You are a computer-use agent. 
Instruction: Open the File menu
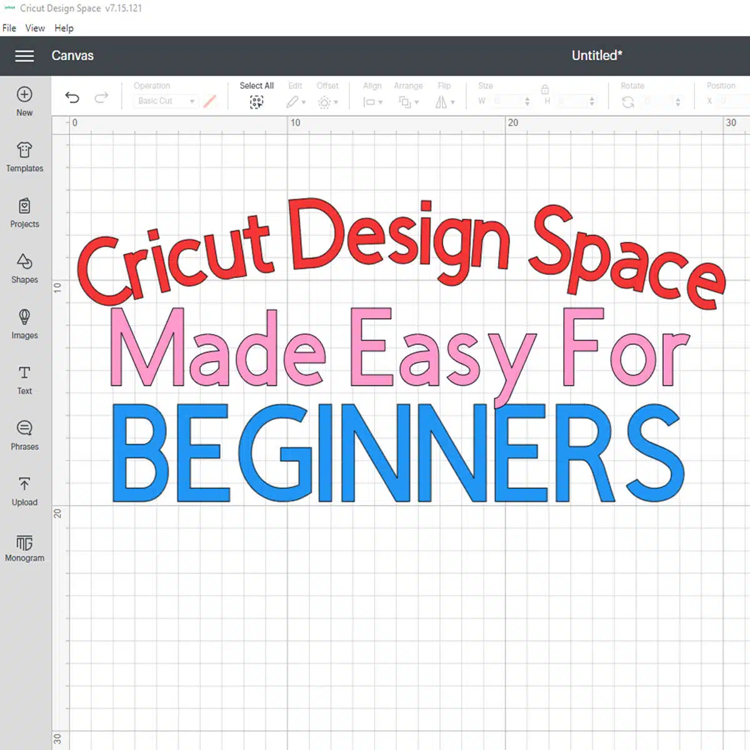point(9,28)
